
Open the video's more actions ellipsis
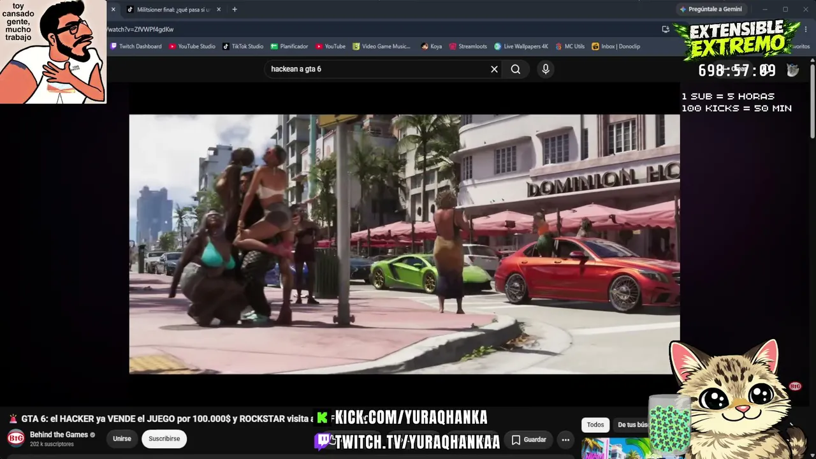[565, 440]
